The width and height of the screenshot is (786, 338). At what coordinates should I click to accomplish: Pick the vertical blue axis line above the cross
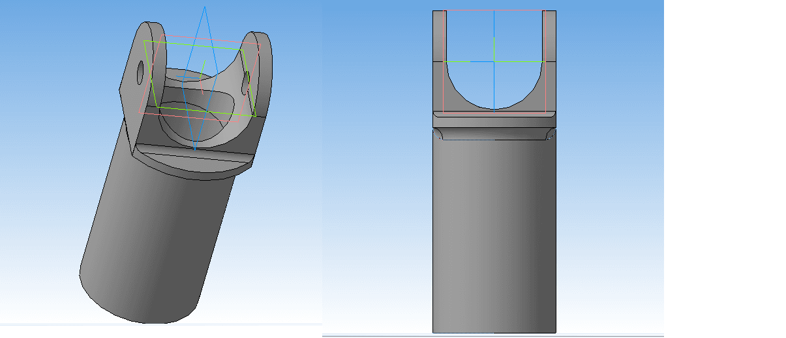click(x=494, y=33)
